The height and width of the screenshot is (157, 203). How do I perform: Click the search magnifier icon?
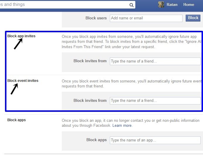pyautogui.click(x=132, y=5)
